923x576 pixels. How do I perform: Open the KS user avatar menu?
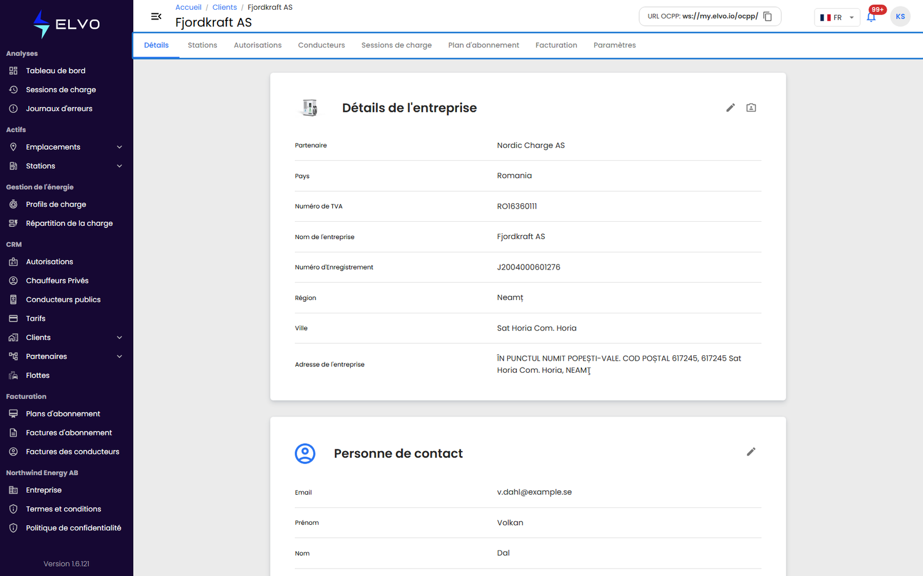coord(900,17)
